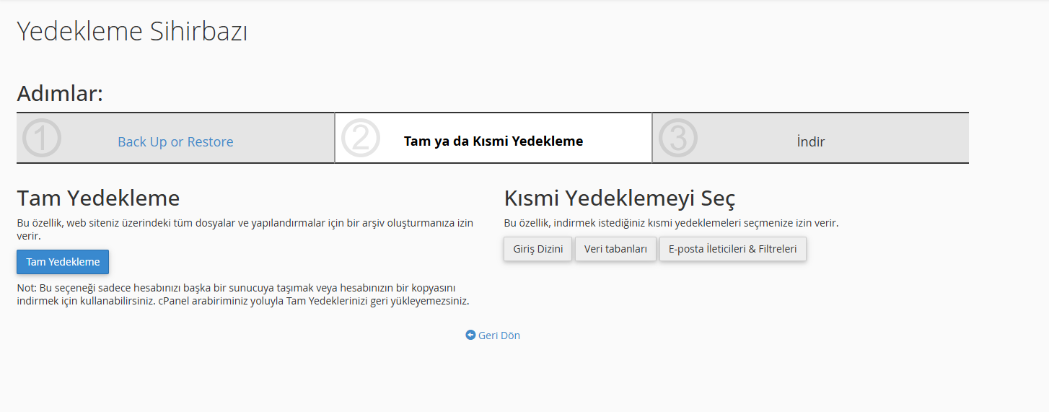1049x412 pixels.
Task: Follow the Geri Dön link
Action: [493, 336]
